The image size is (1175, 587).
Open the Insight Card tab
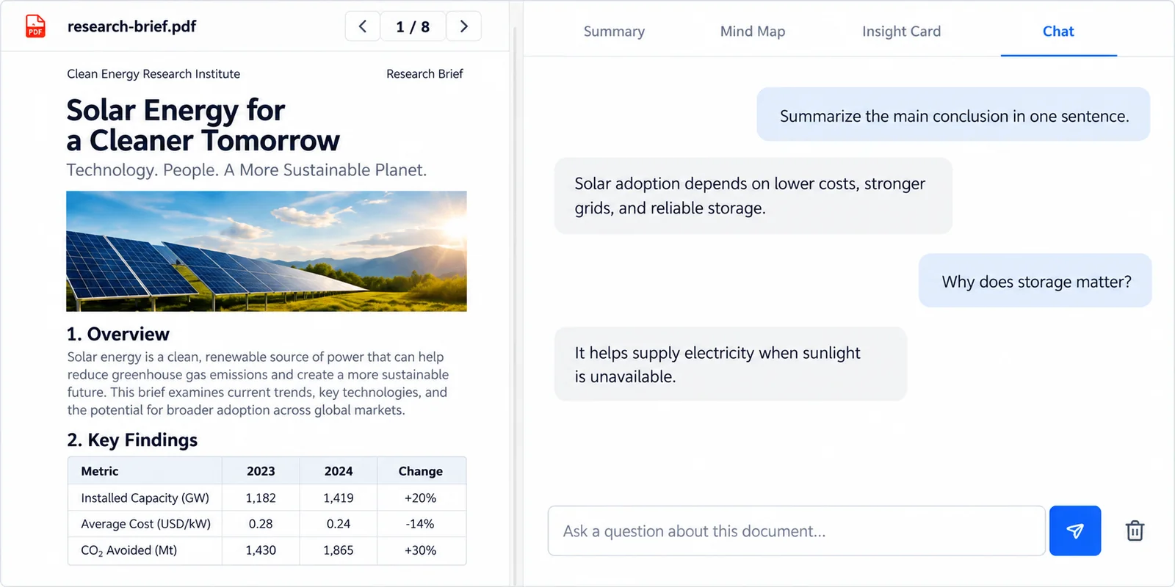click(901, 32)
